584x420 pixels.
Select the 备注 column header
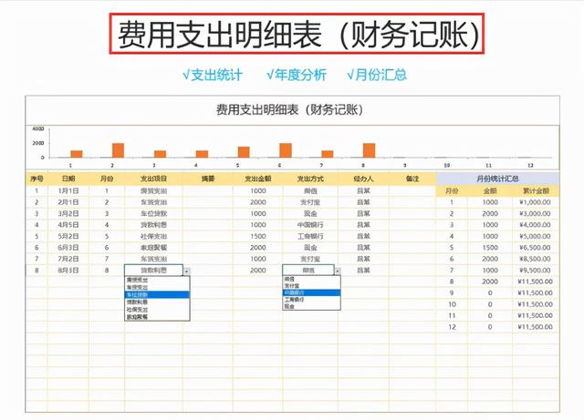coord(412,179)
